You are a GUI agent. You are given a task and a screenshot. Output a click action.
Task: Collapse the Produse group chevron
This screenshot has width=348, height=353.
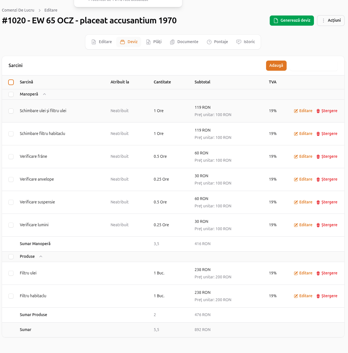(41, 257)
